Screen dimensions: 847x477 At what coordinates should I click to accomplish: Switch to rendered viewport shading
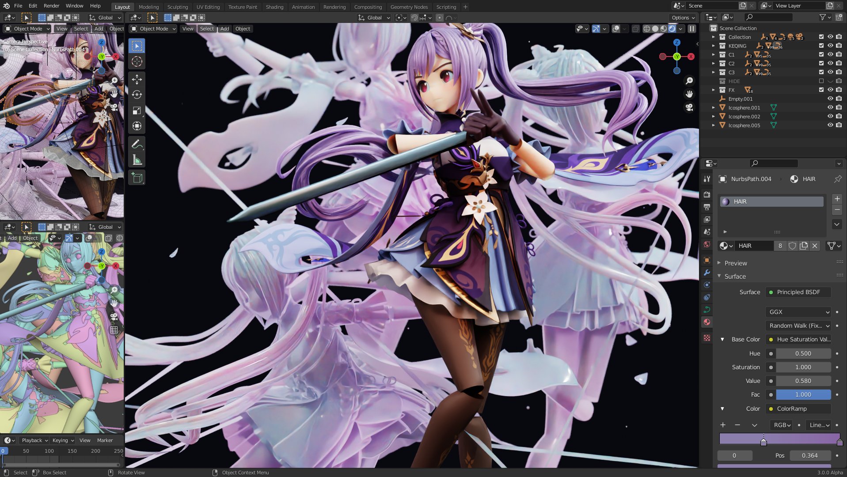[672, 29]
